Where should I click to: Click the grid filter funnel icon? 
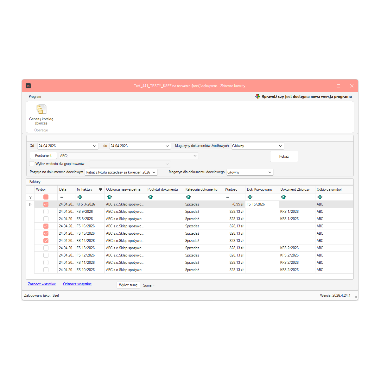pos(30,197)
